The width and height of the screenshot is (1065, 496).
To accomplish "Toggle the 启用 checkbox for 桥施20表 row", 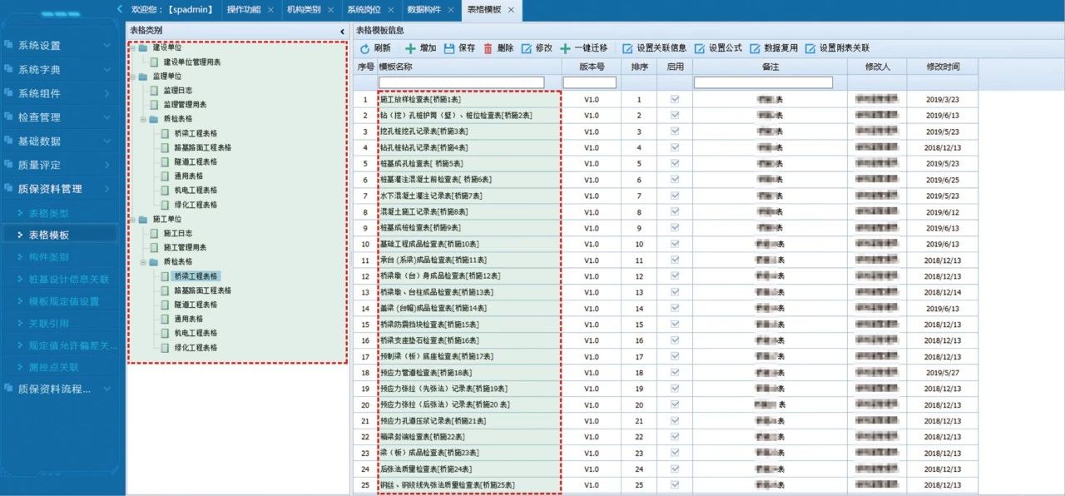I will [x=675, y=404].
